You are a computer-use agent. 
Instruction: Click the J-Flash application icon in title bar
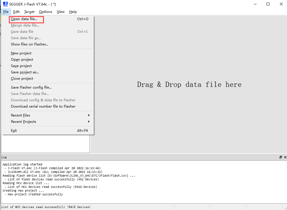click(x=5, y=4)
